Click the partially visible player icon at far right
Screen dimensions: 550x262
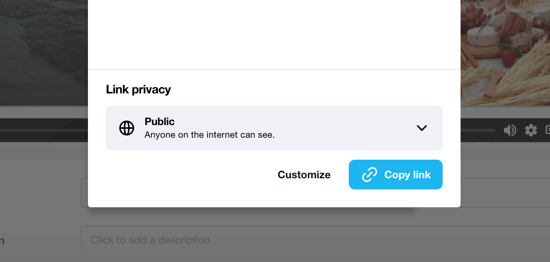[x=547, y=130]
